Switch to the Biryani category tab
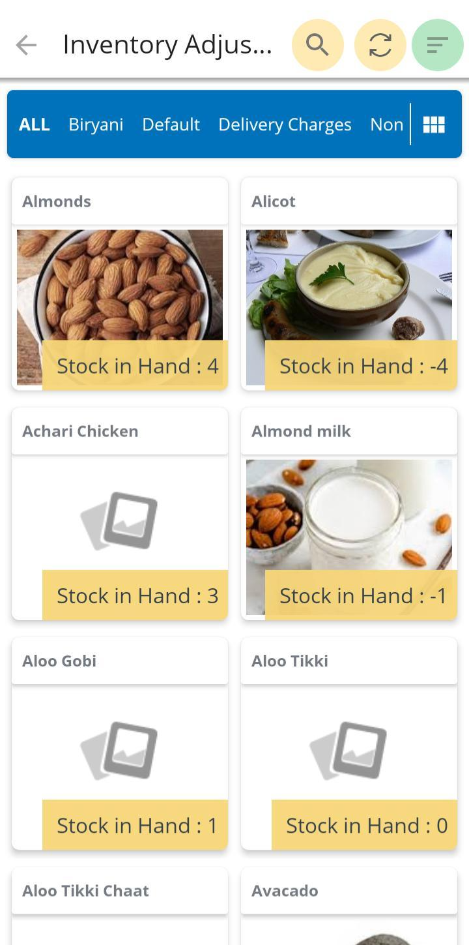 96,125
